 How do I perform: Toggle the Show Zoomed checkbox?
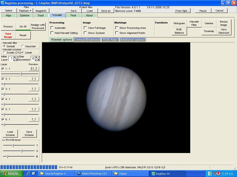tap(86, 33)
